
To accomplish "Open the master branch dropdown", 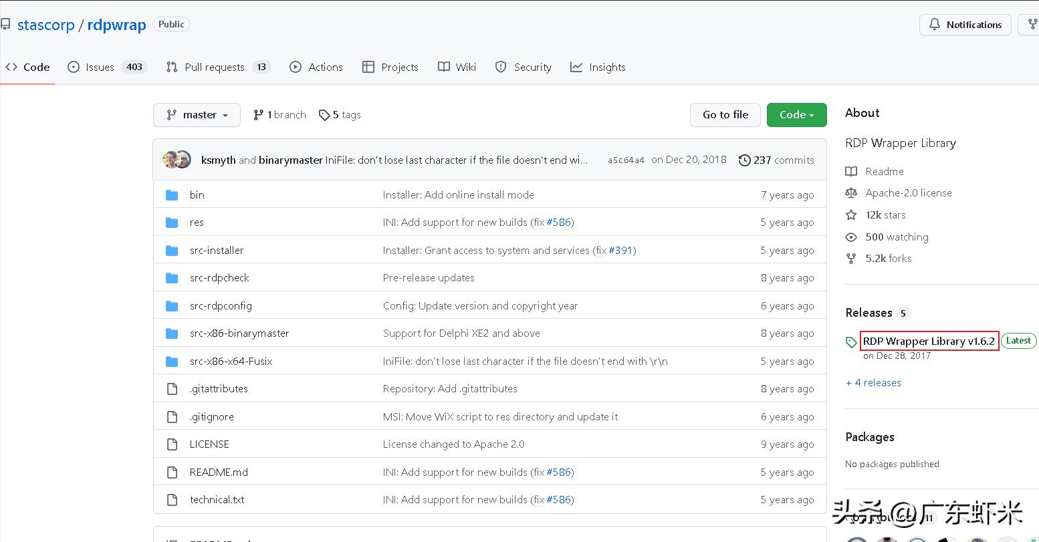I will (197, 115).
